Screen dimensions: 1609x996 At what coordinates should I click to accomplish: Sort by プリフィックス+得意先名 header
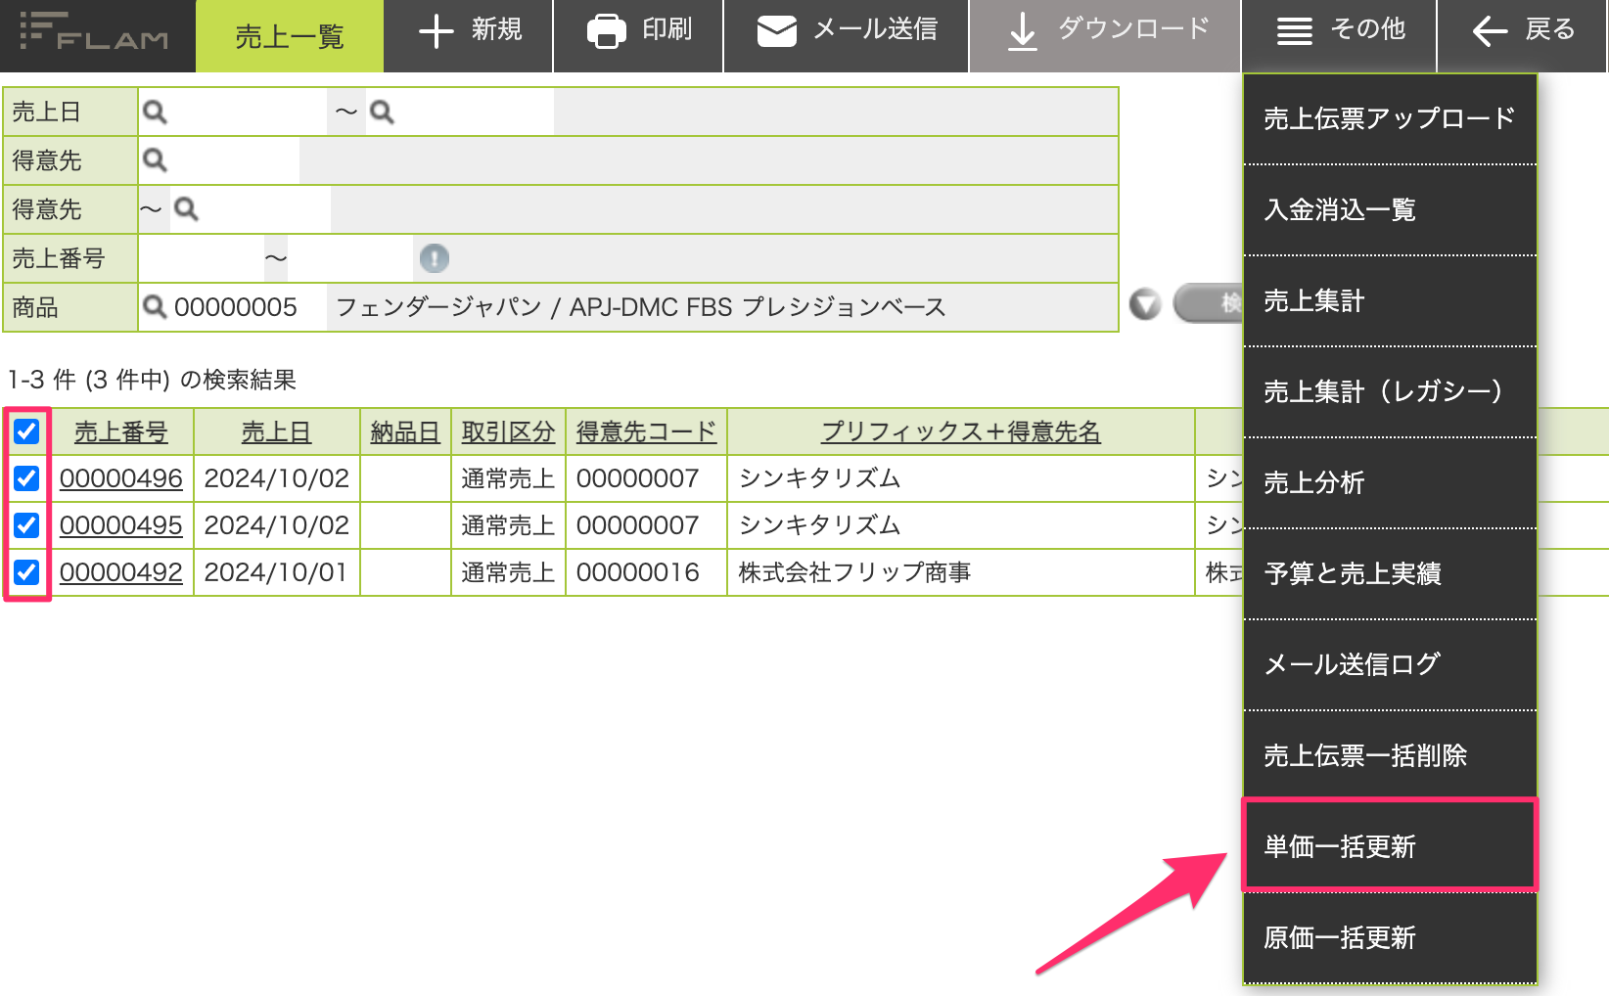pyautogui.click(x=961, y=431)
